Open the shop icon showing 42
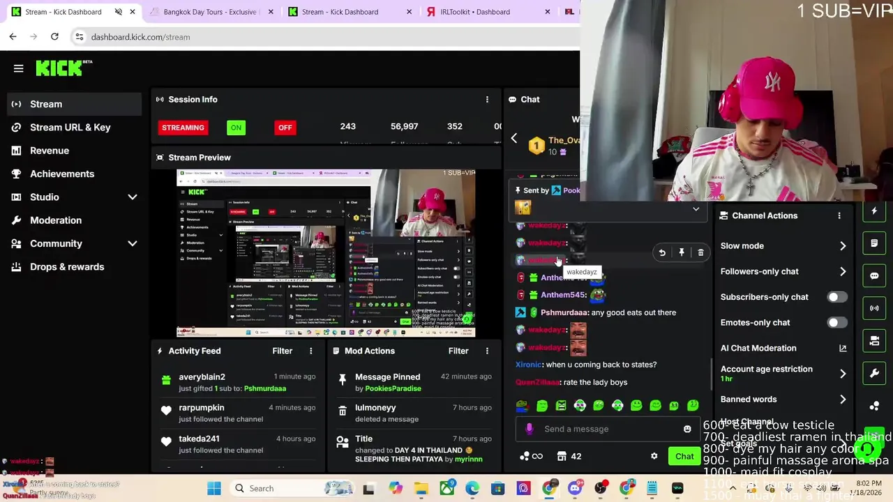The width and height of the screenshot is (893, 502). (x=569, y=456)
